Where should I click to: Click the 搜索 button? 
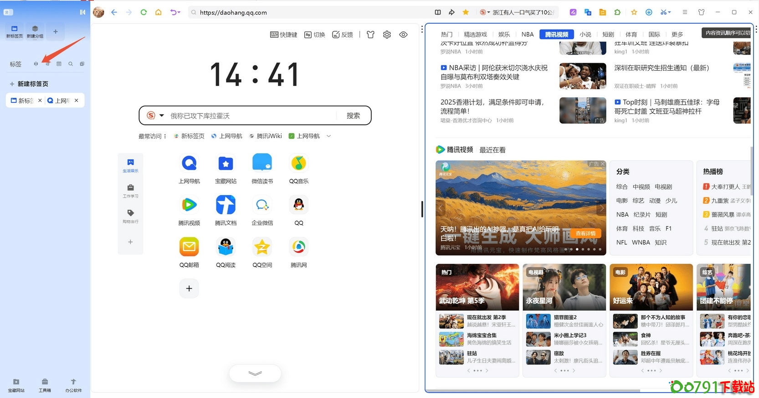353,116
